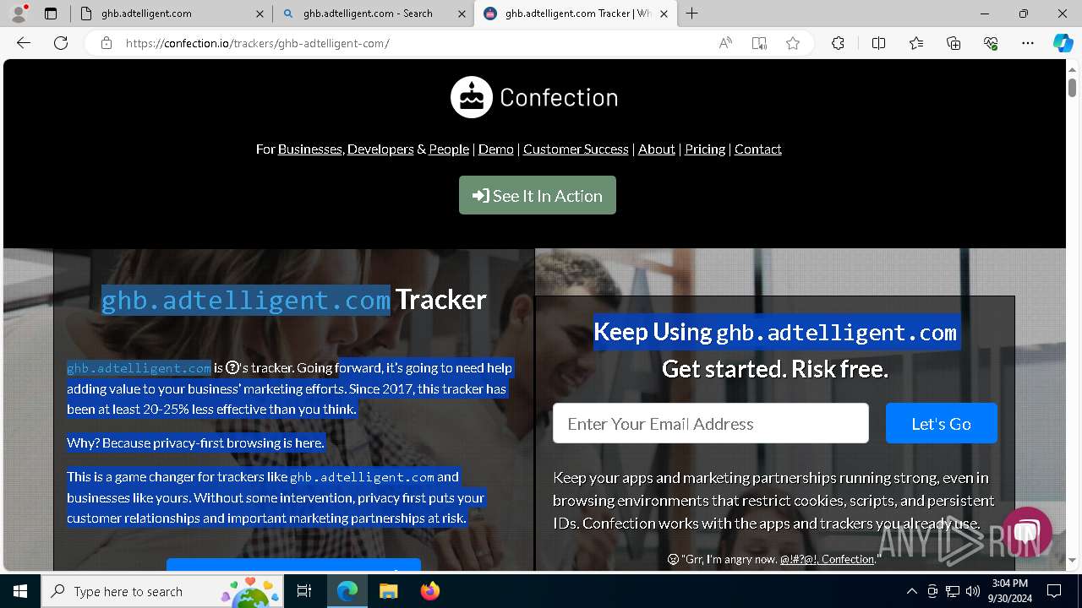The image size is (1082, 608).
Task: Click the See It In Action button
Action: [x=538, y=195]
